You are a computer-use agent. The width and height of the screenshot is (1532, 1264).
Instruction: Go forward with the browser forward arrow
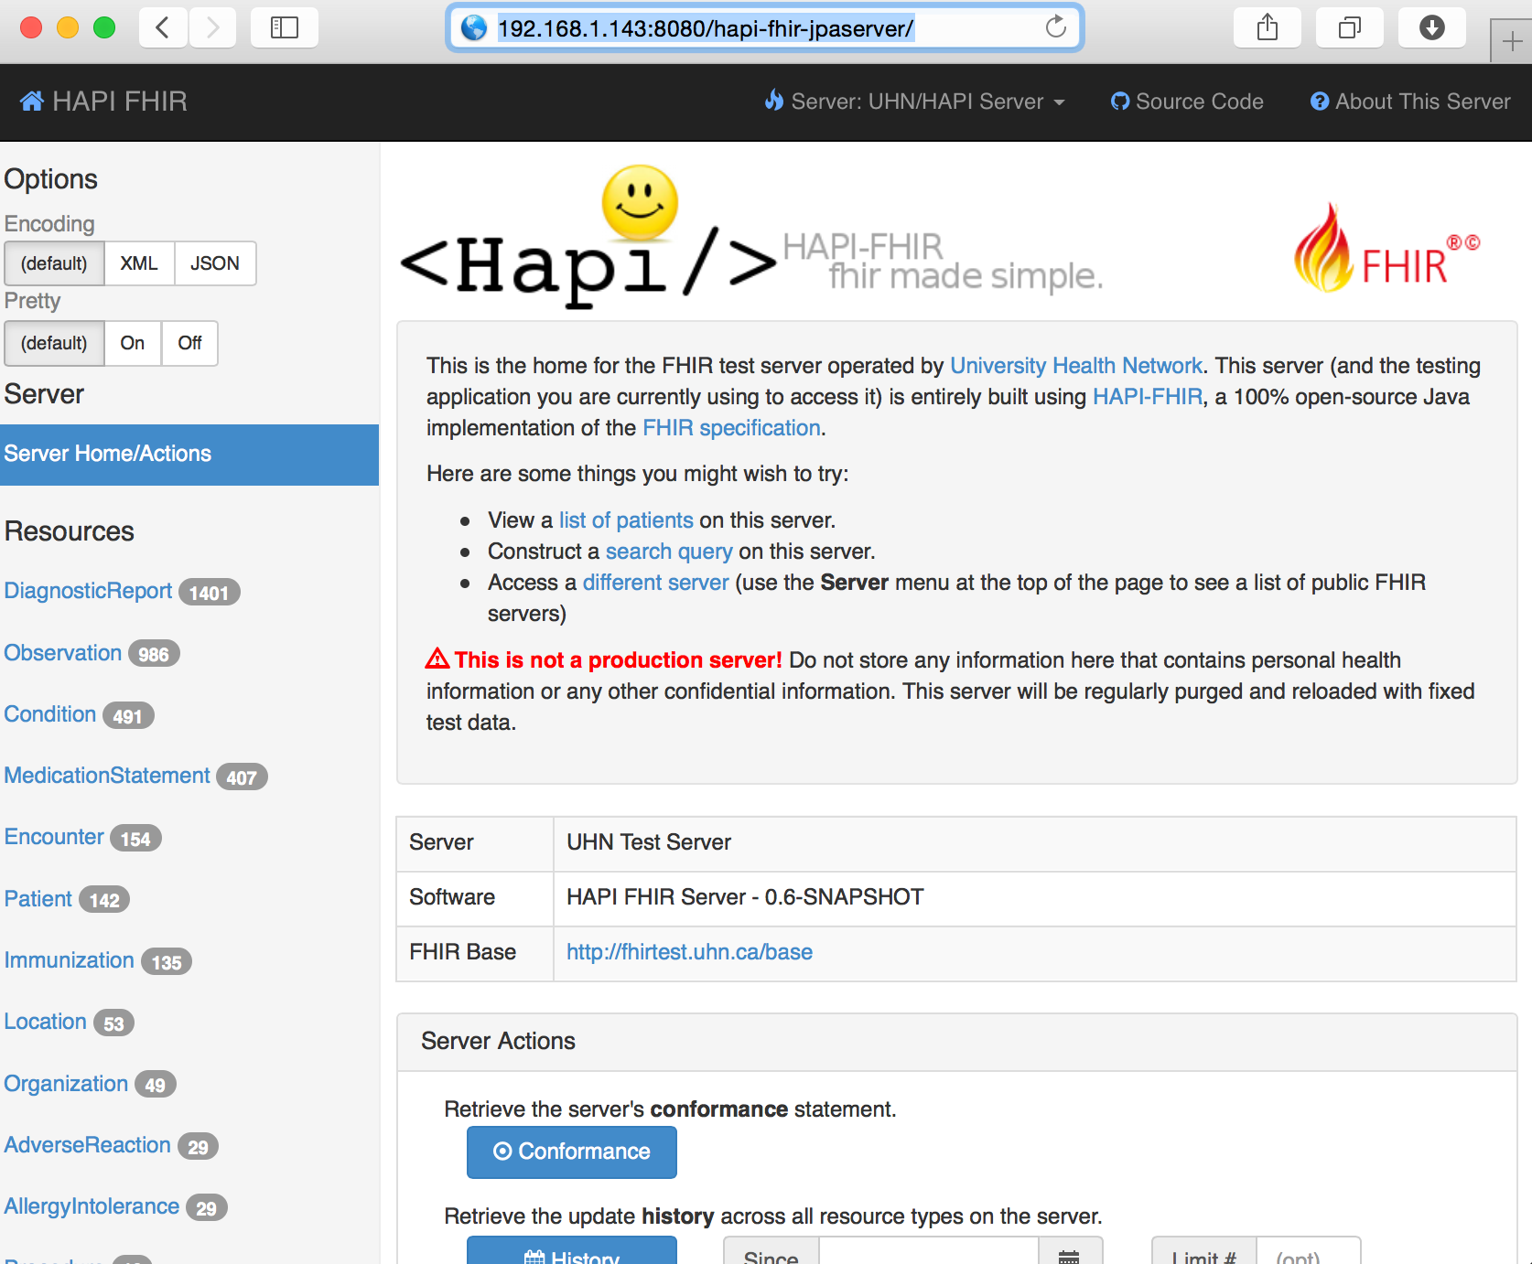(x=212, y=27)
